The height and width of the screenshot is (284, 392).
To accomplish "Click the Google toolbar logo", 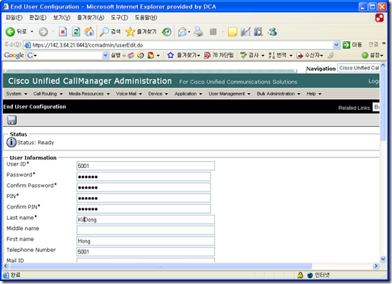I will [x=14, y=55].
